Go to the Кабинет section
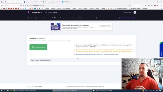This screenshot has width=163, height=92. [29, 18]
